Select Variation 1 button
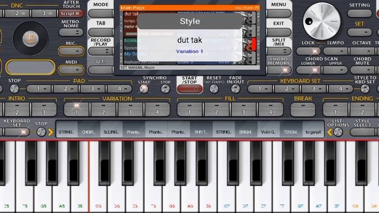The width and height of the screenshot is (379, 213). (x=76, y=109)
